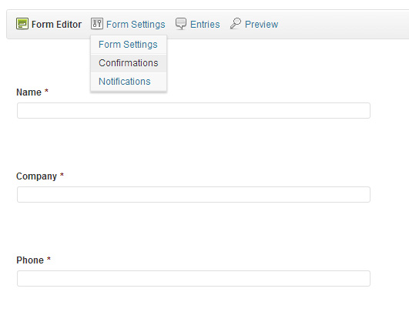
Task: Open the Form Editor text link
Action: (x=56, y=24)
